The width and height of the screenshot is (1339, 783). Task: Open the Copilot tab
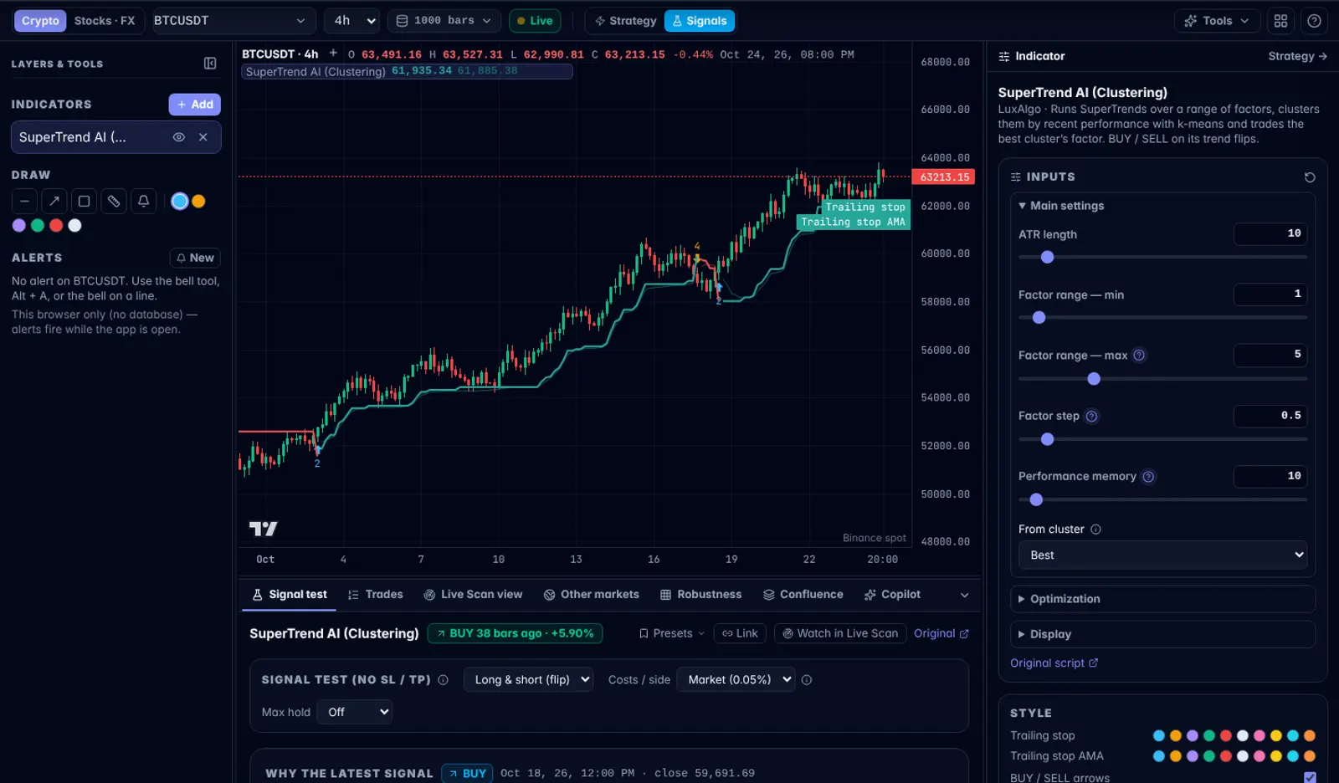click(x=892, y=595)
